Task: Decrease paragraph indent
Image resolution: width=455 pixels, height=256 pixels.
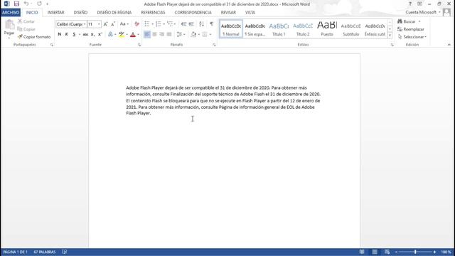Action: tap(183, 24)
